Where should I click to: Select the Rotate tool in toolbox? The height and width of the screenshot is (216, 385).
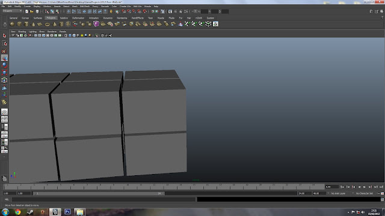point(4,65)
